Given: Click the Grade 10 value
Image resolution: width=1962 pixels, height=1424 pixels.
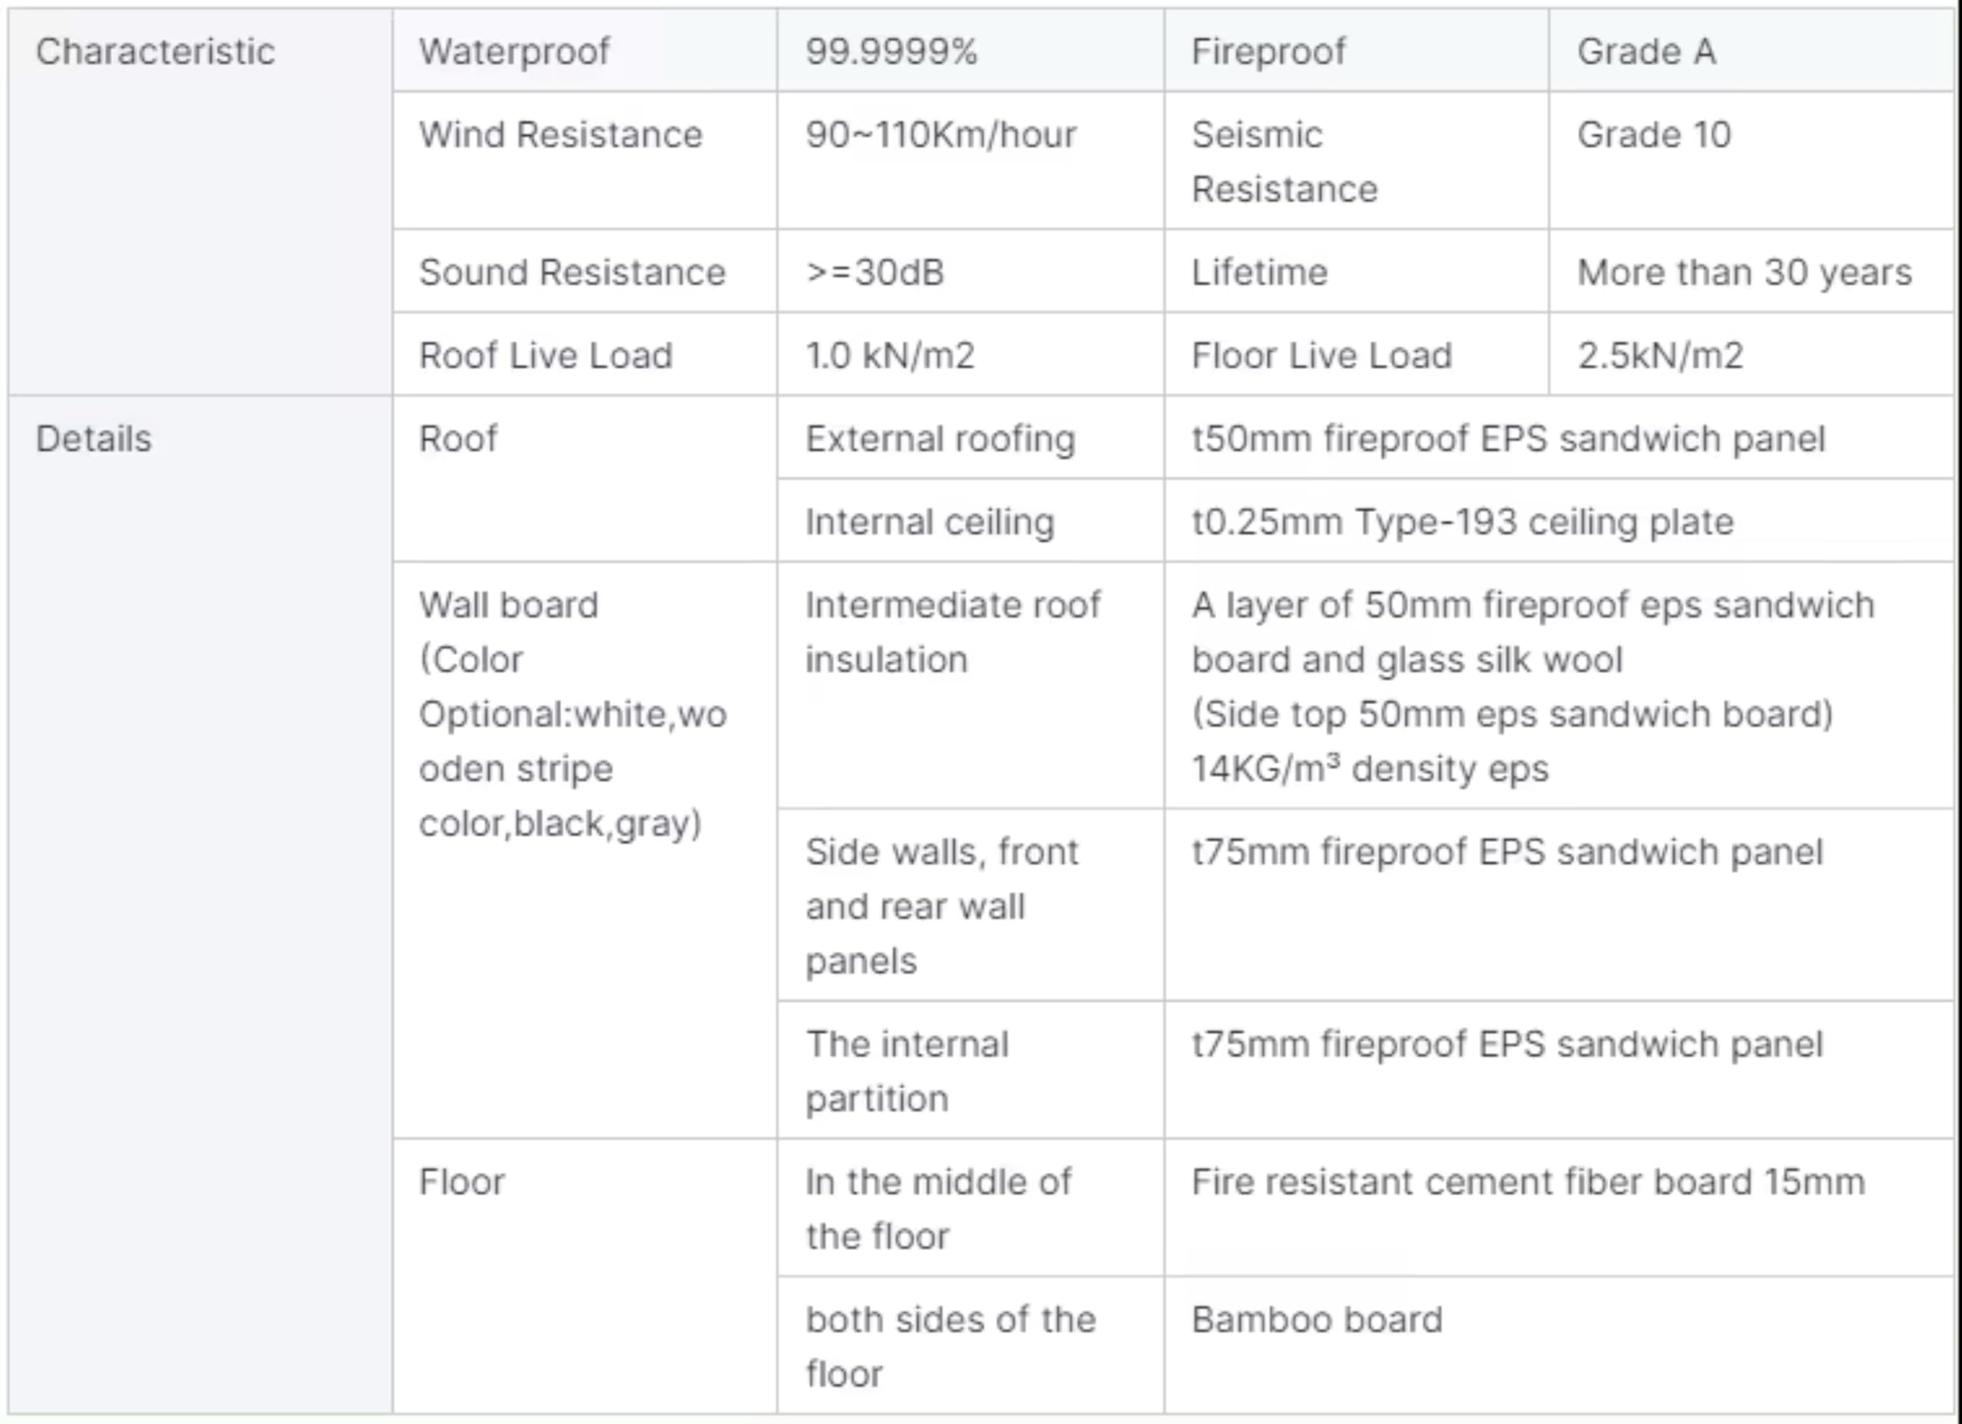Looking at the screenshot, I should pos(1654,134).
